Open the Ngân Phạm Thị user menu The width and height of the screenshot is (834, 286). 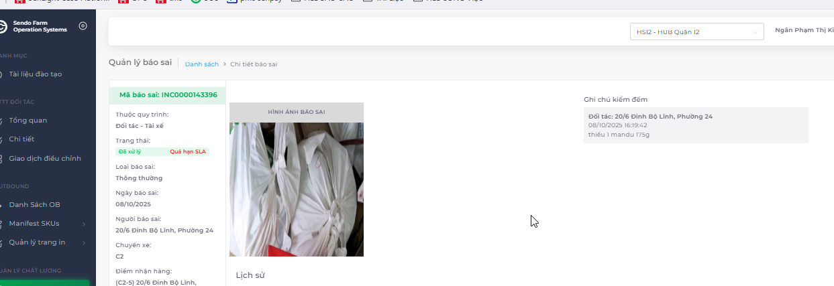click(x=804, y=30)
